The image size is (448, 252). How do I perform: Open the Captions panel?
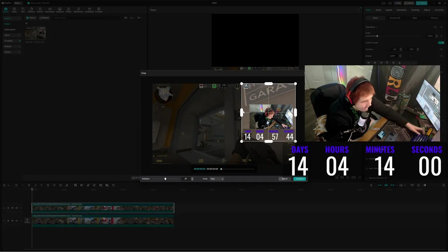click(60, 10)
